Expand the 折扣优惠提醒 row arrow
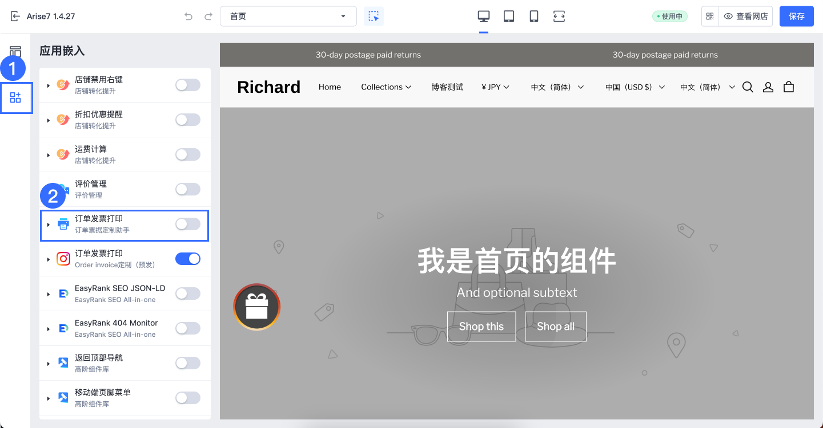The height and width of the screenshot is (428, 823). point(49,120)
